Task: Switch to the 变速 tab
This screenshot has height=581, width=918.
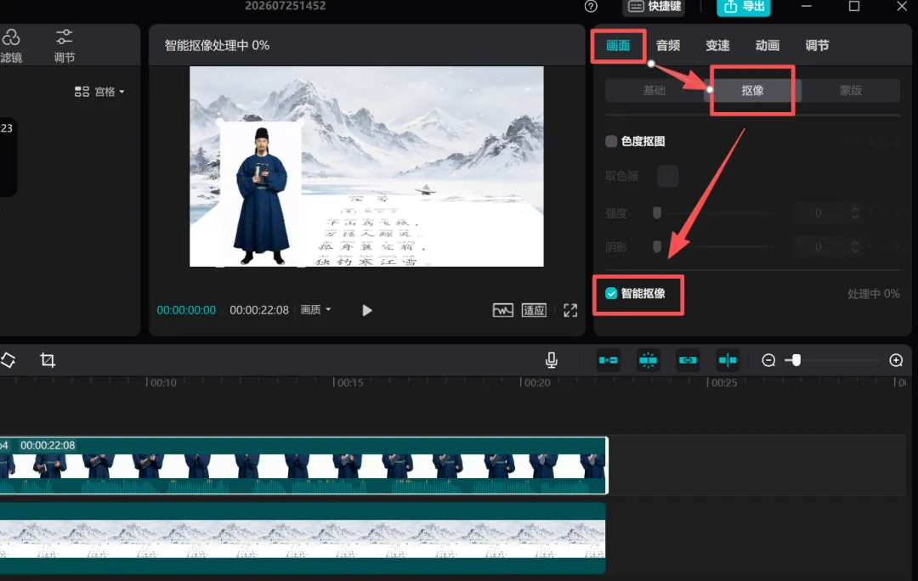Action: pos(717,46)
